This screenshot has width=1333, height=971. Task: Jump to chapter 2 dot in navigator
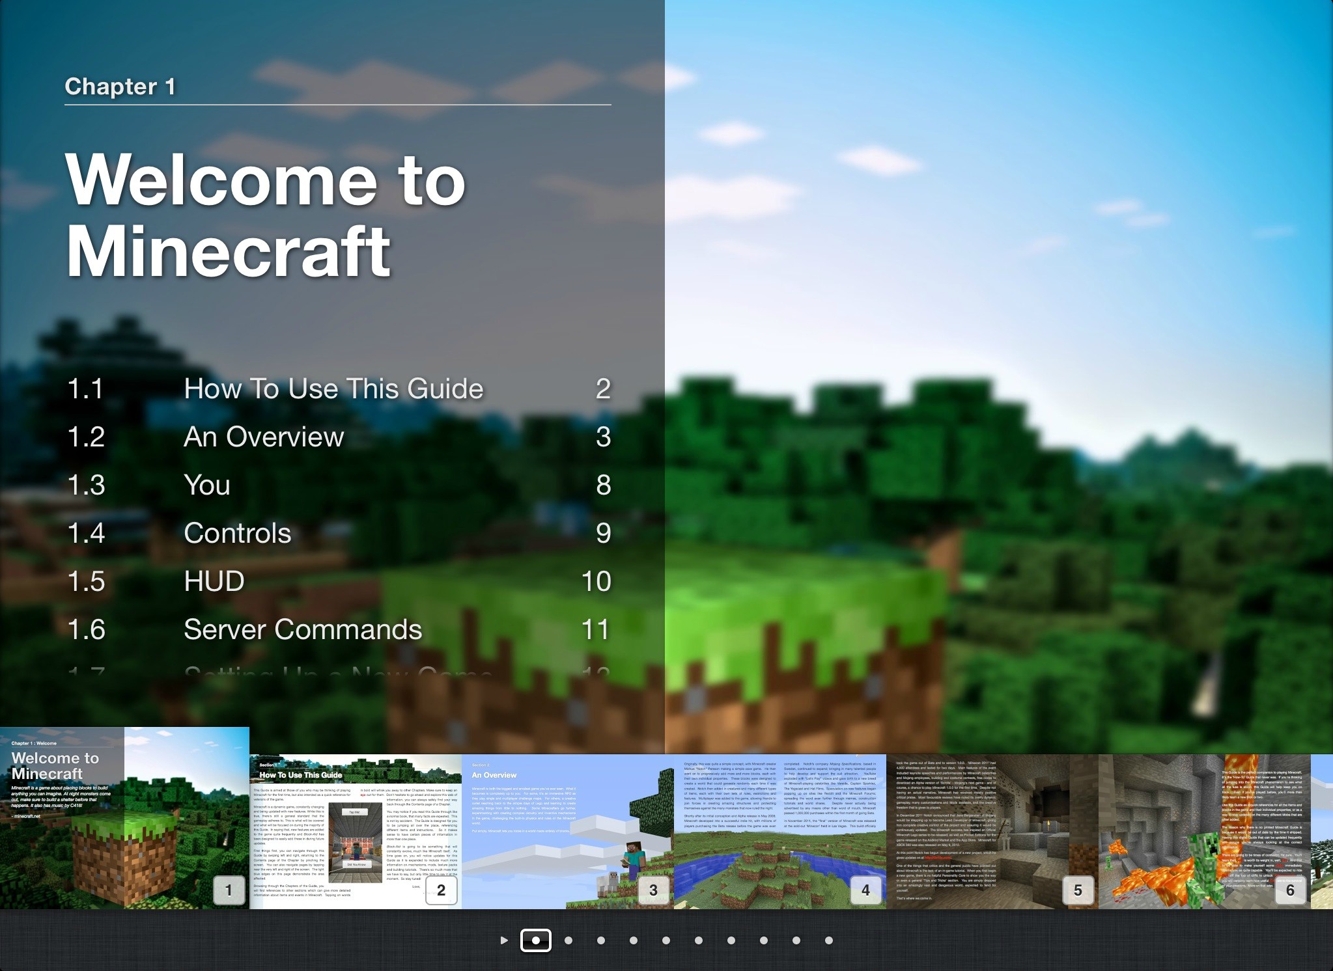[568, 940]
